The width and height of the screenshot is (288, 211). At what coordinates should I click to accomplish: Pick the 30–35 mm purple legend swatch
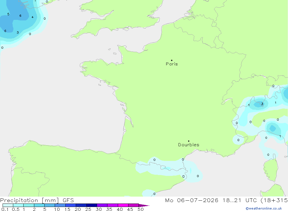point(102,205)
